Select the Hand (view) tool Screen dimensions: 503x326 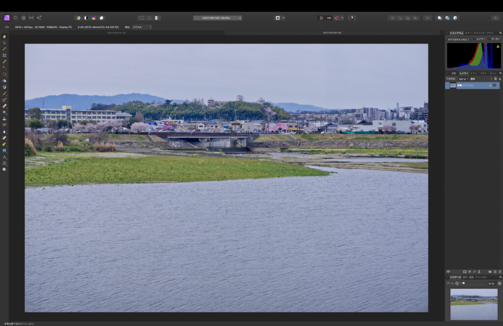[x=4, y=36]
